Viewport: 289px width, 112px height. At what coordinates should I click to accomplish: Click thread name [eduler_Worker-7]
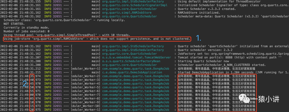[x=86, y=95]
